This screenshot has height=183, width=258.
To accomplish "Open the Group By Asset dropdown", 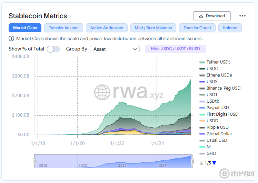I will point(115,49).
